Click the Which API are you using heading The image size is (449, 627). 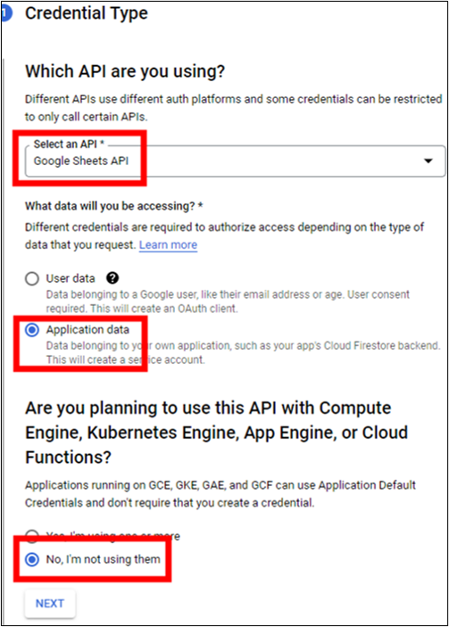125,71
